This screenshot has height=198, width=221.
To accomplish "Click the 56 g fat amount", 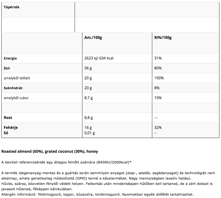I will (88, 68).
